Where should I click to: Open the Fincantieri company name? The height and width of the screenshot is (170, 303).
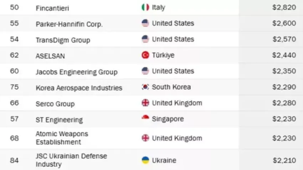(x=52, y=8)
